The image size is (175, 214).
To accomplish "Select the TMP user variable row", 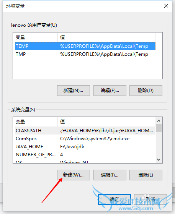I will (x=85, y=54).
